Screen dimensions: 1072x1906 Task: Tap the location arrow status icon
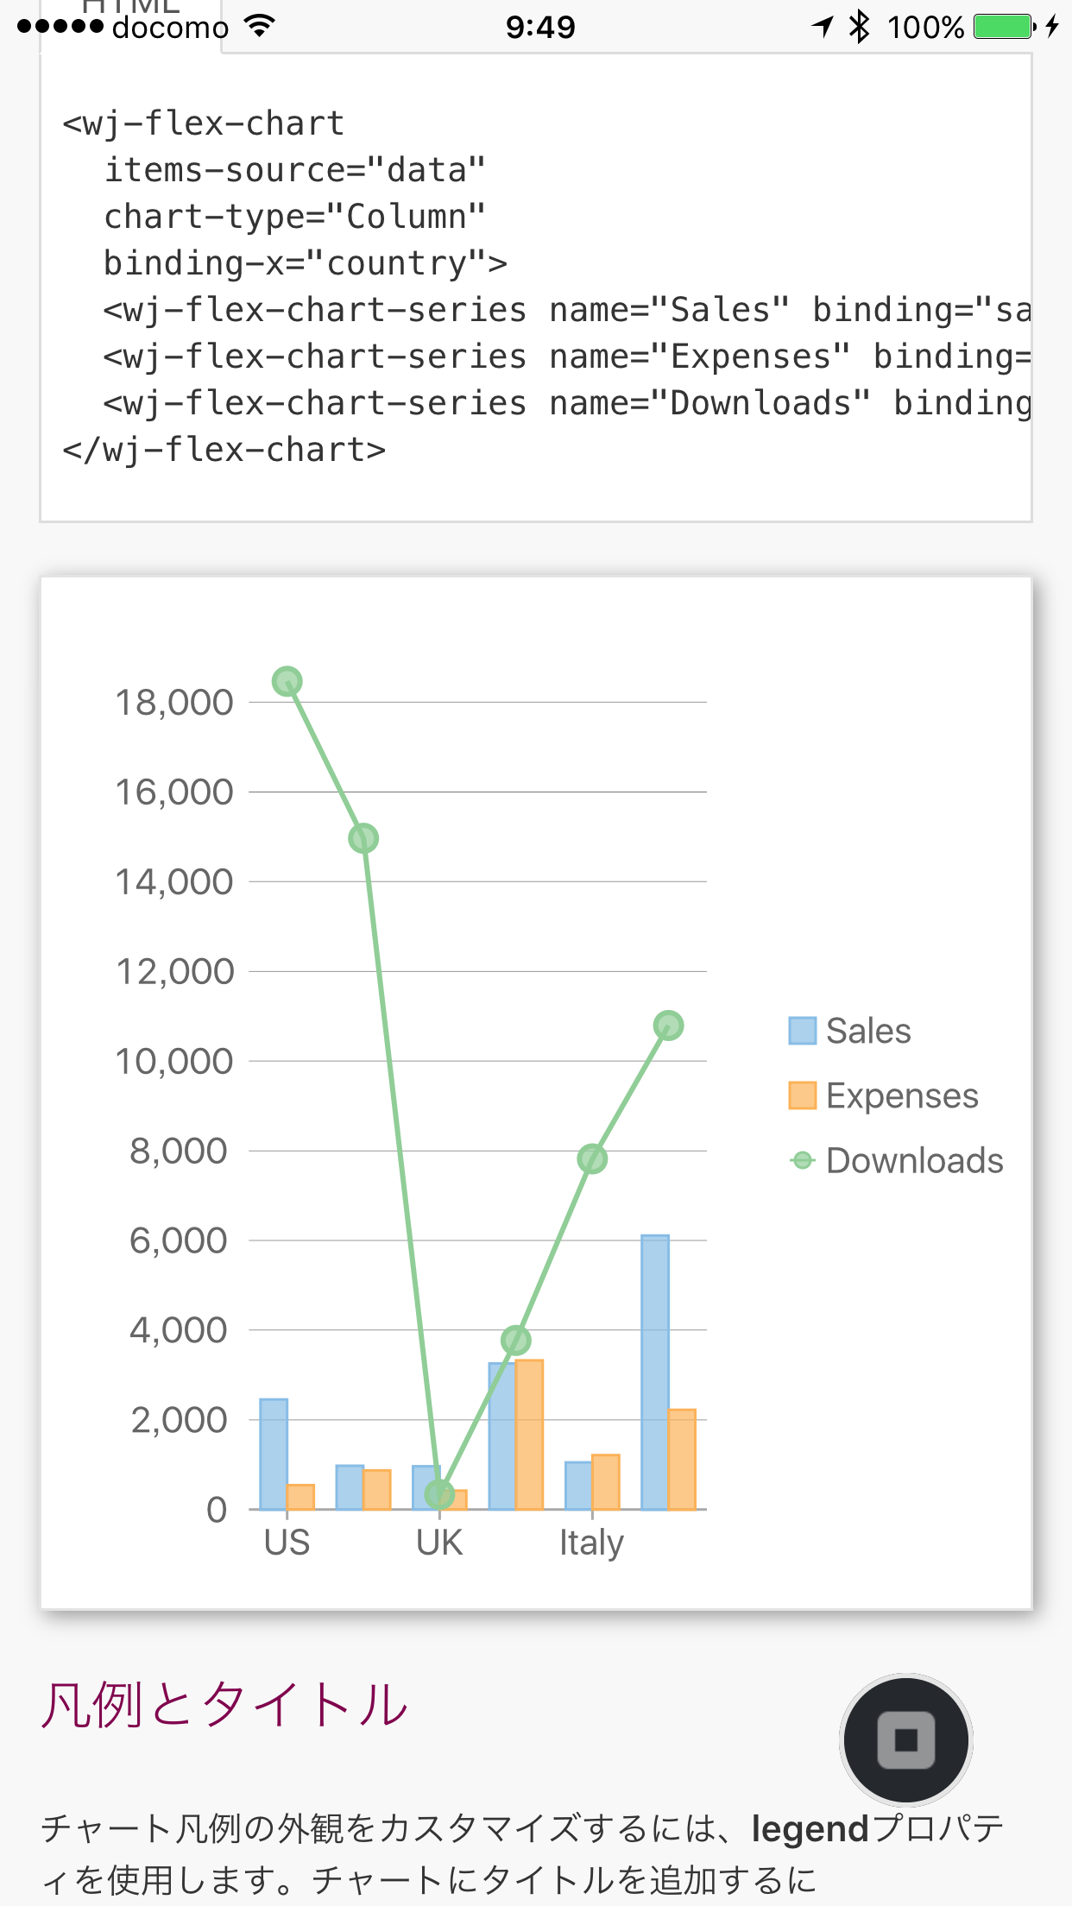pos(823,27)
